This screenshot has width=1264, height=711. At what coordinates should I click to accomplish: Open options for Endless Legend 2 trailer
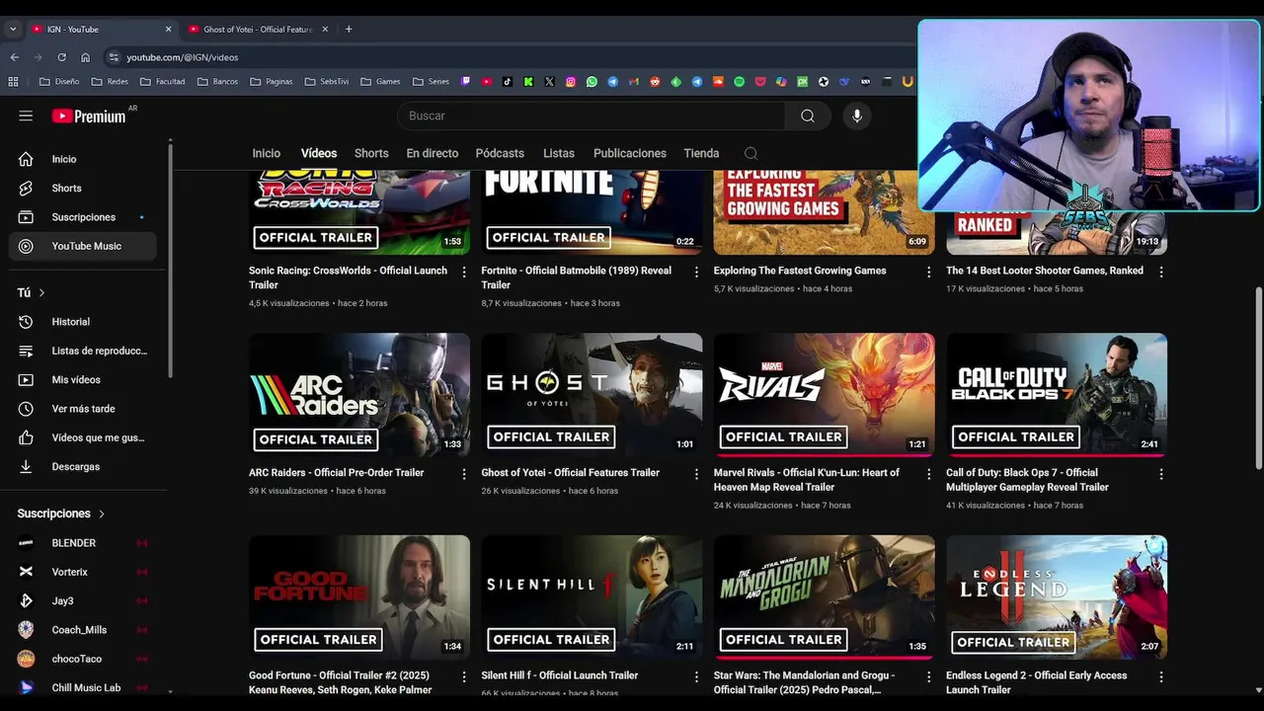1161,676
